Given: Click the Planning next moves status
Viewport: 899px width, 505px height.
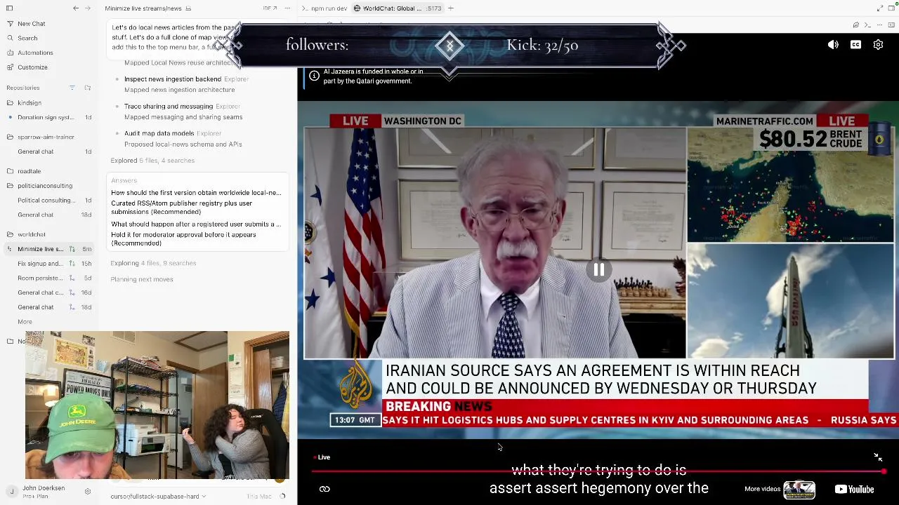Looking at the screenshot, I should point(142,279).
